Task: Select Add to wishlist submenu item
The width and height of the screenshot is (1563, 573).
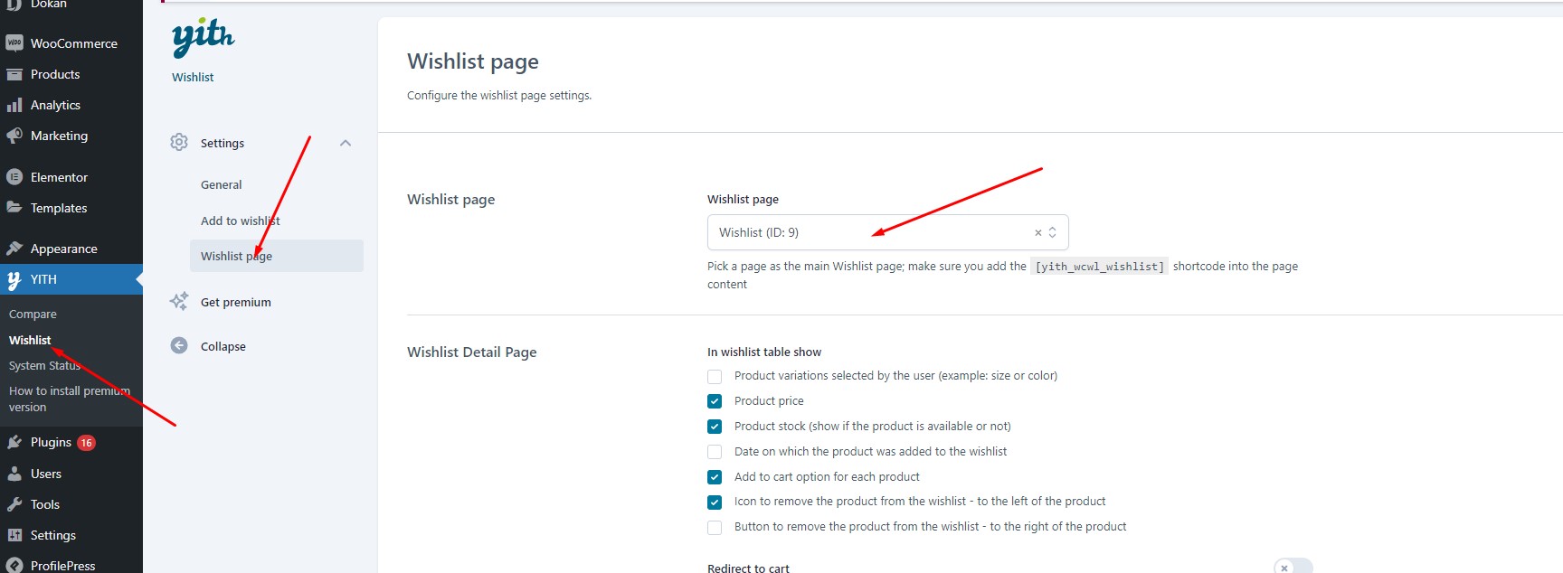Action: point(241,221)
